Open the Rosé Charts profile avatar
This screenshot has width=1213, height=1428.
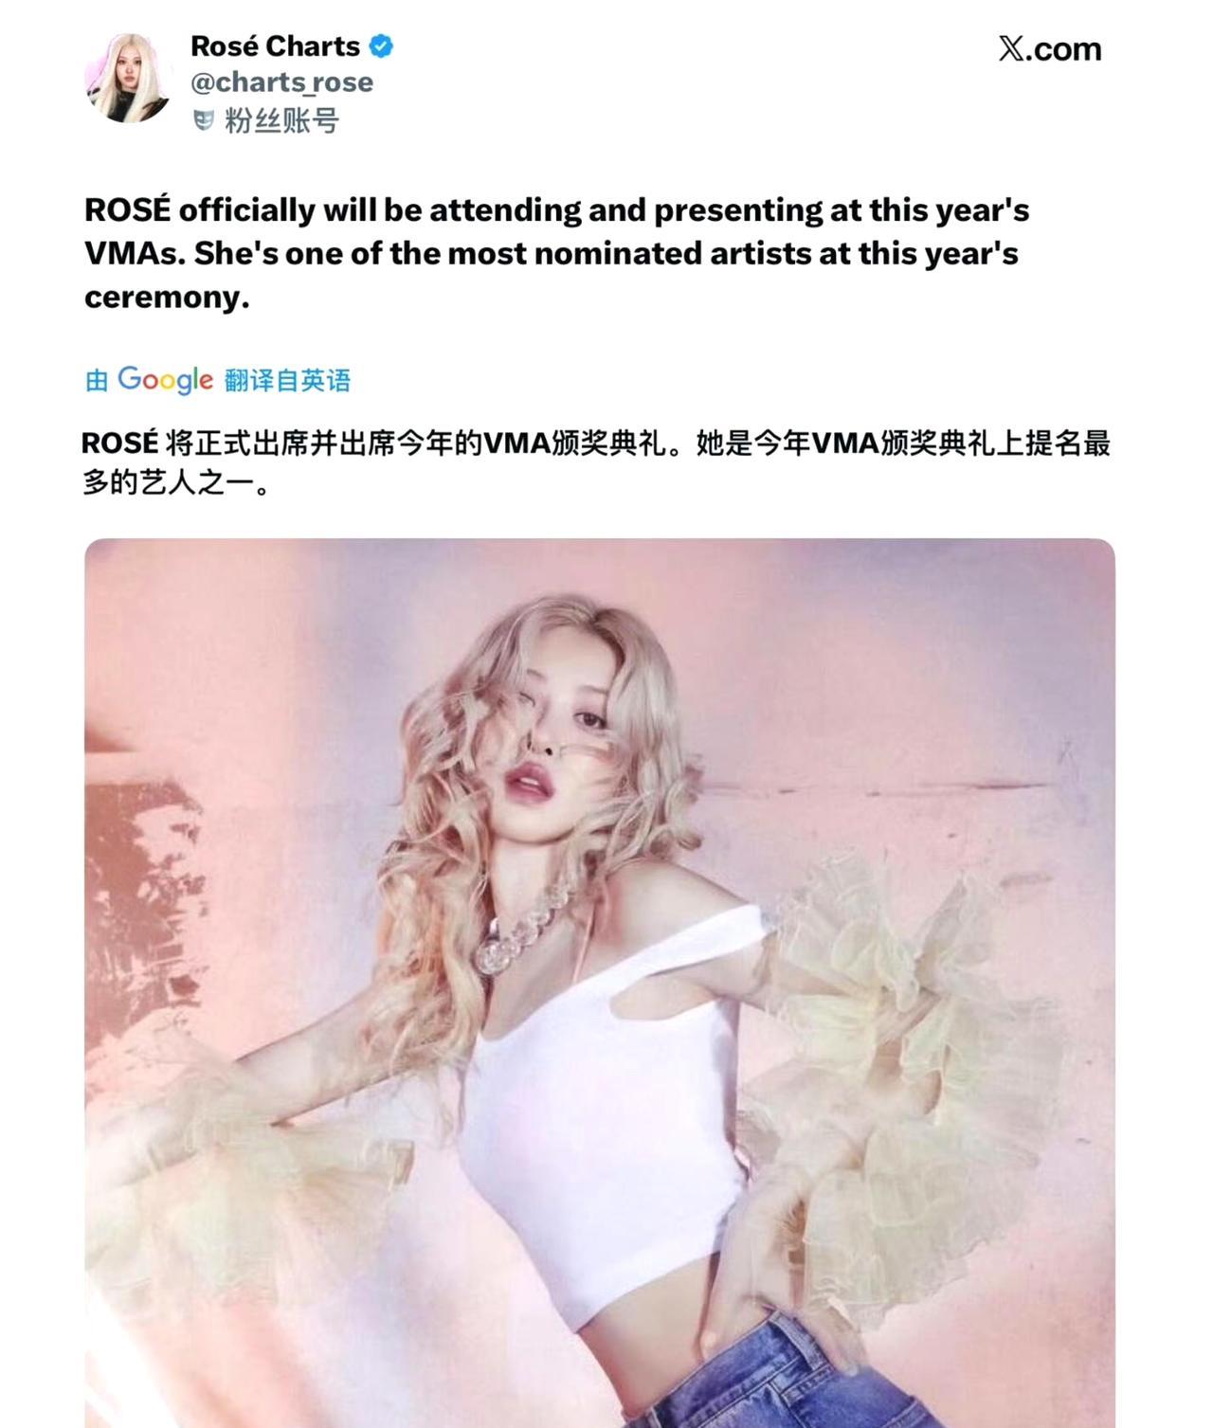(x=127, y=78)
